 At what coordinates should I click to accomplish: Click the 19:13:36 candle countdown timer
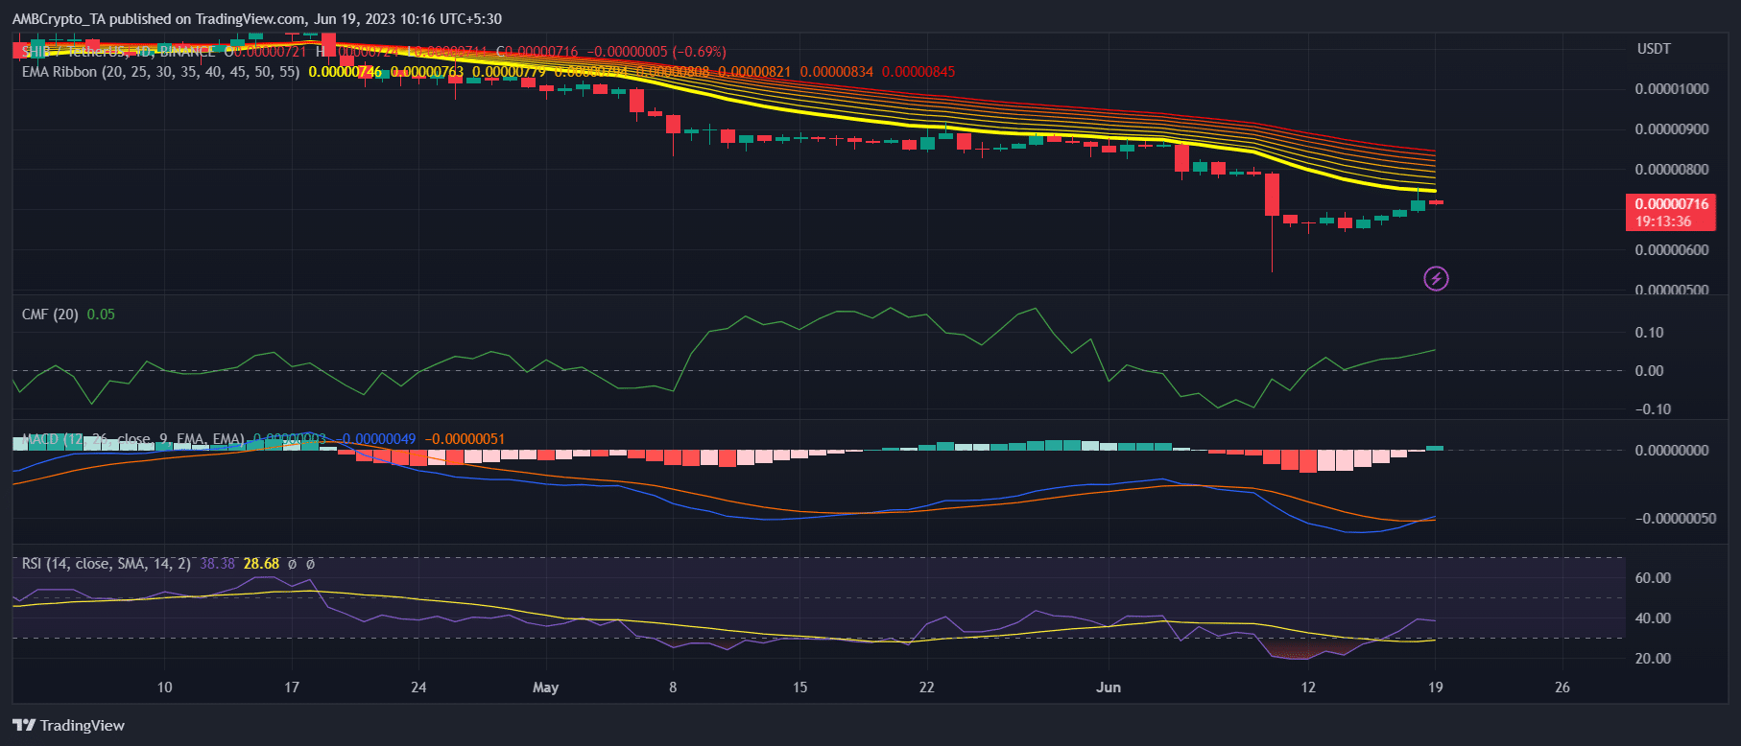[x=1663, y=221]
